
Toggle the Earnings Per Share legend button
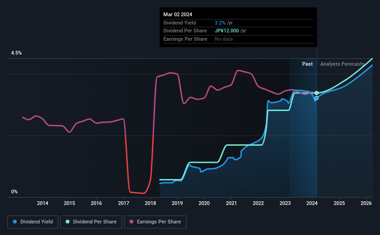click(155, 222)
